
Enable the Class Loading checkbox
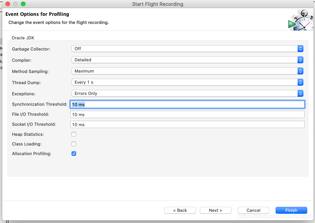click(x=74, y=144)
